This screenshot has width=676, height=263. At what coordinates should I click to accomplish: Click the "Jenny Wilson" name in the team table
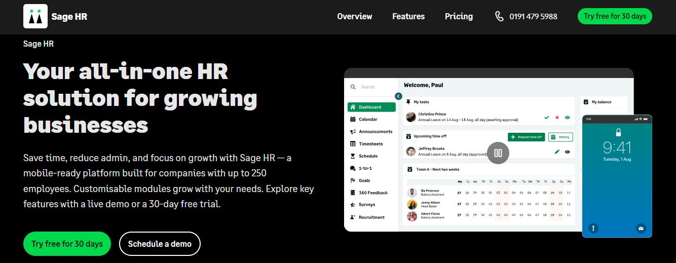click(x=431, y=203)
